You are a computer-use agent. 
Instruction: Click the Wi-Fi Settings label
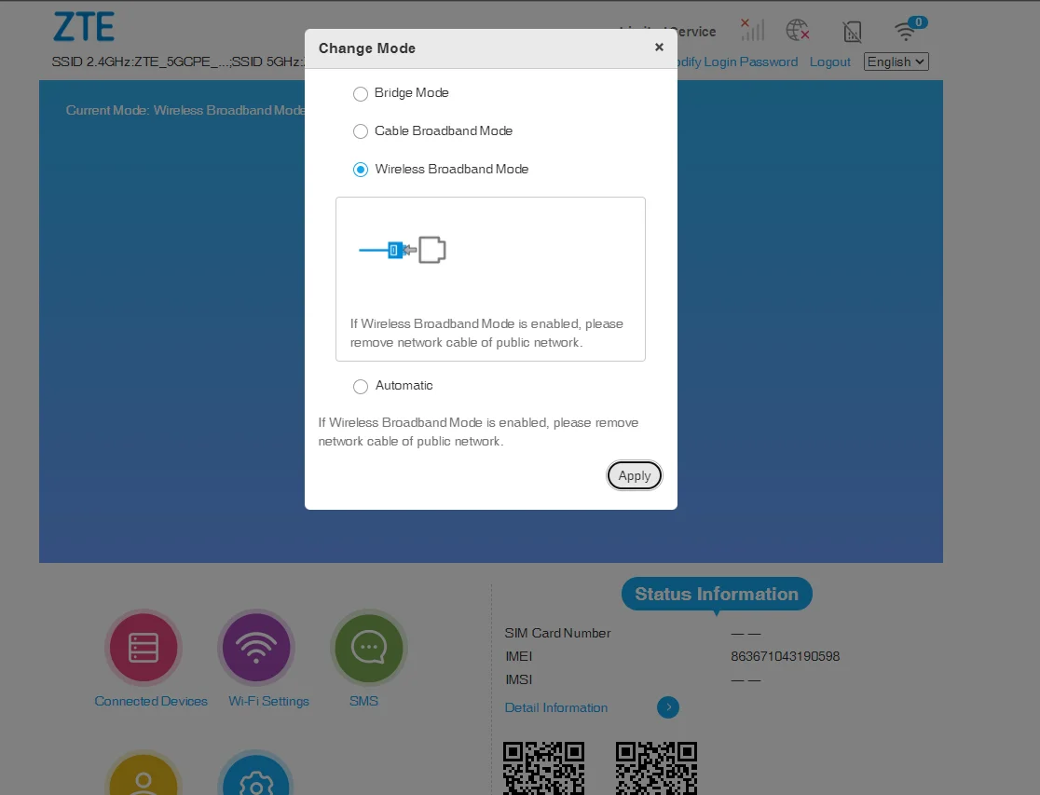[x=268, y=702]
